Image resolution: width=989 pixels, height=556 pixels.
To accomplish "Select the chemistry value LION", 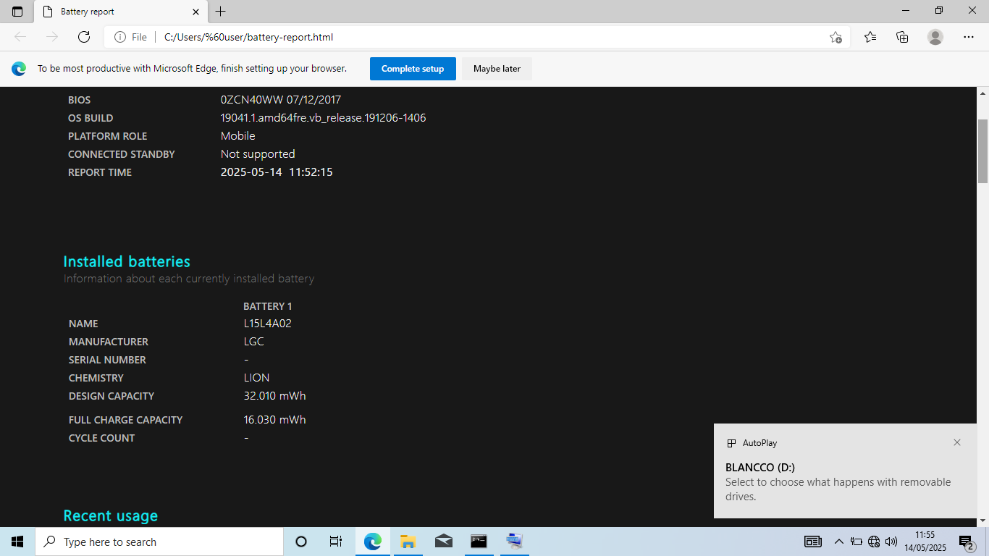I will coord(256,378).
